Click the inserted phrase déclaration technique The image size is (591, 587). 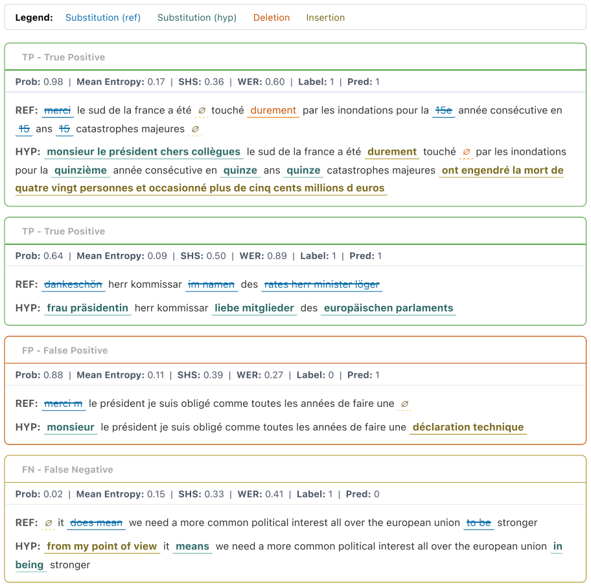(468, 427)
